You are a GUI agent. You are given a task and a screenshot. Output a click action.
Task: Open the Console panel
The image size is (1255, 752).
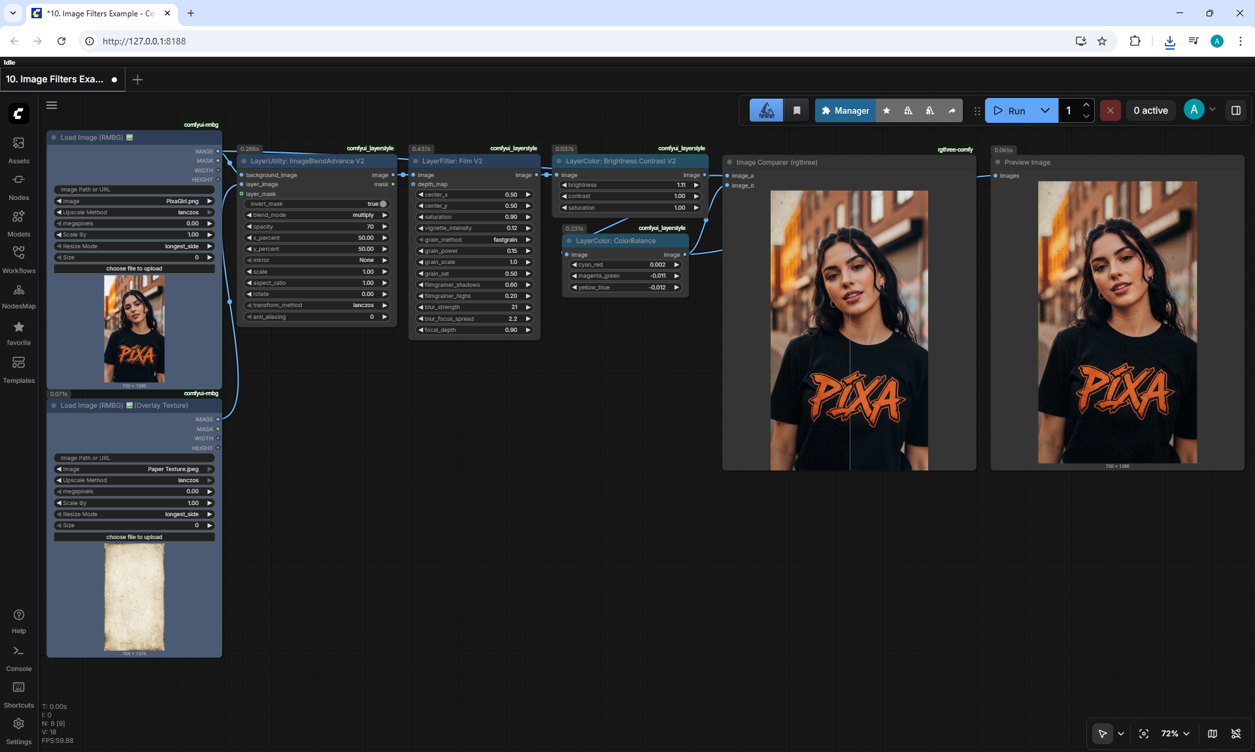pyautogui.click(x=19, y=658)
